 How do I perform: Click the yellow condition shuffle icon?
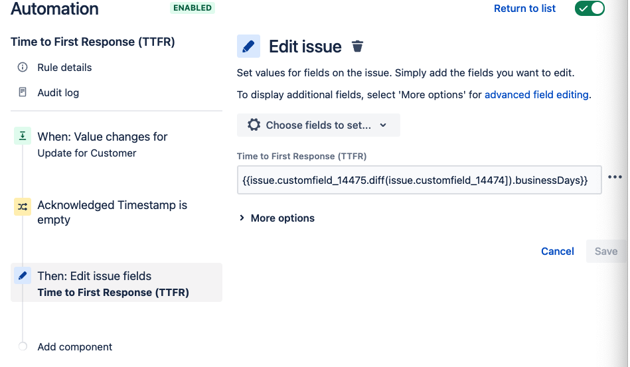coord(23,207)
